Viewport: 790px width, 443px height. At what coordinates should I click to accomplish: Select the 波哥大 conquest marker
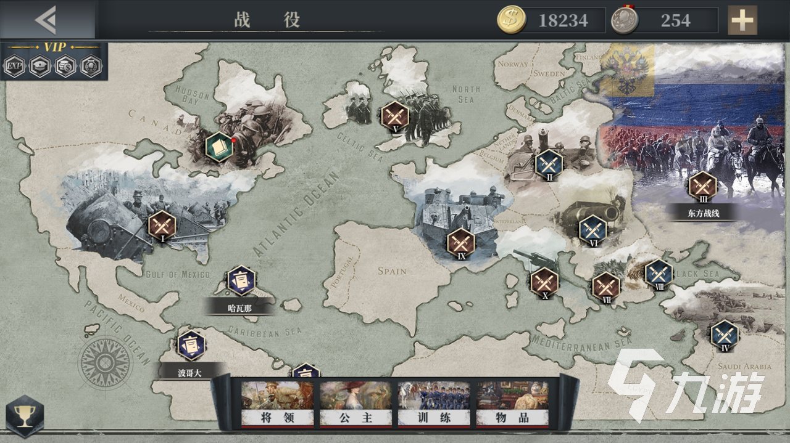(191, 346)
